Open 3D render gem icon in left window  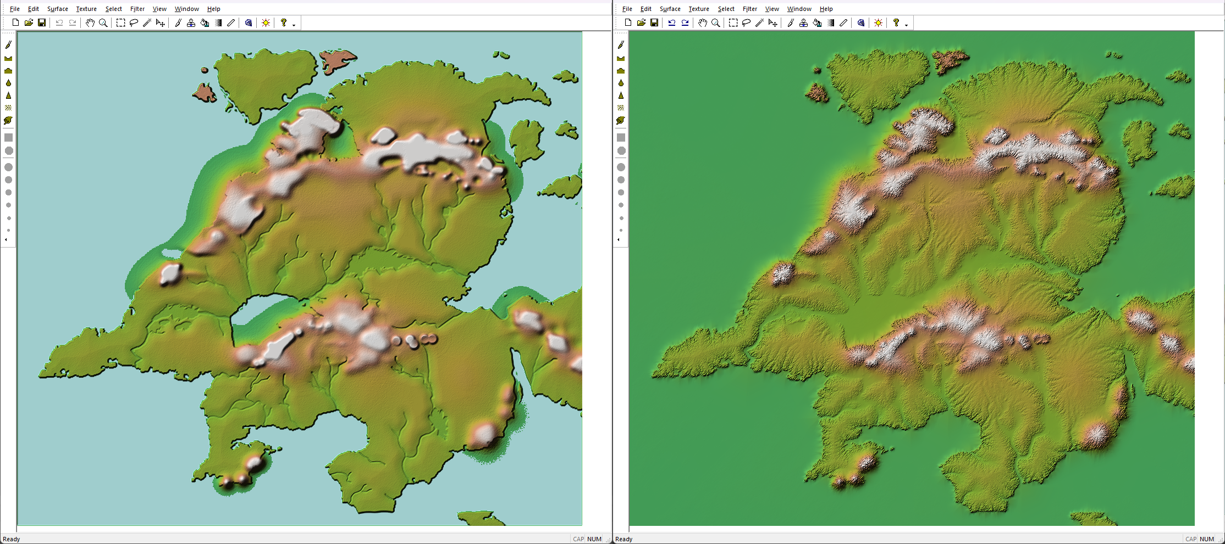click(x=249, y=23)
